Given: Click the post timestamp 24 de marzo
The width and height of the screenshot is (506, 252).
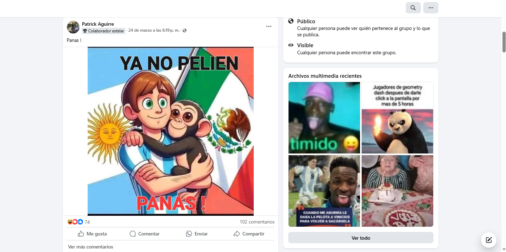Looking at the screenshot, I should 154,30.
